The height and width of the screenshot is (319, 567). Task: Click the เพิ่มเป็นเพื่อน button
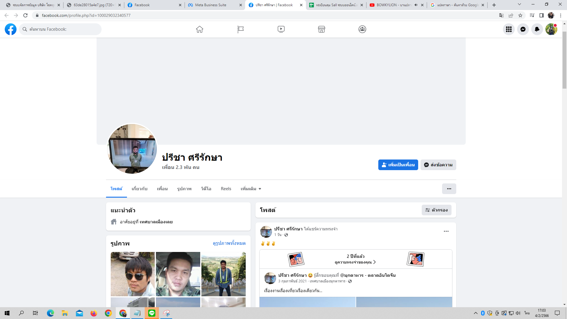398,165
